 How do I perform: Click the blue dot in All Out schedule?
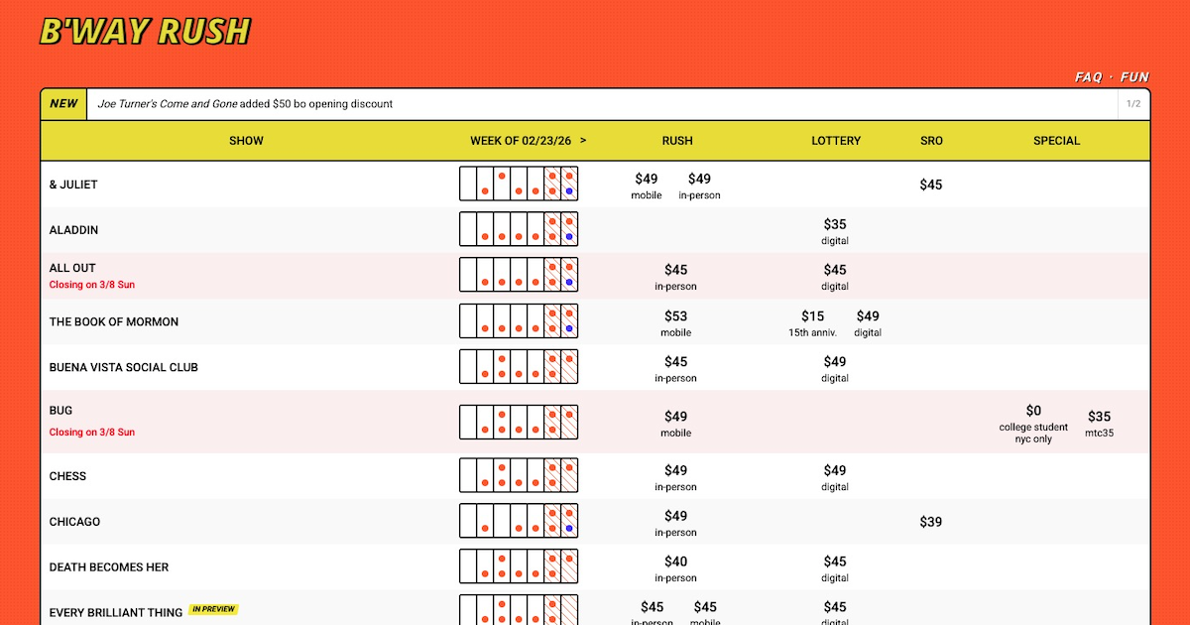coord(569,283)
